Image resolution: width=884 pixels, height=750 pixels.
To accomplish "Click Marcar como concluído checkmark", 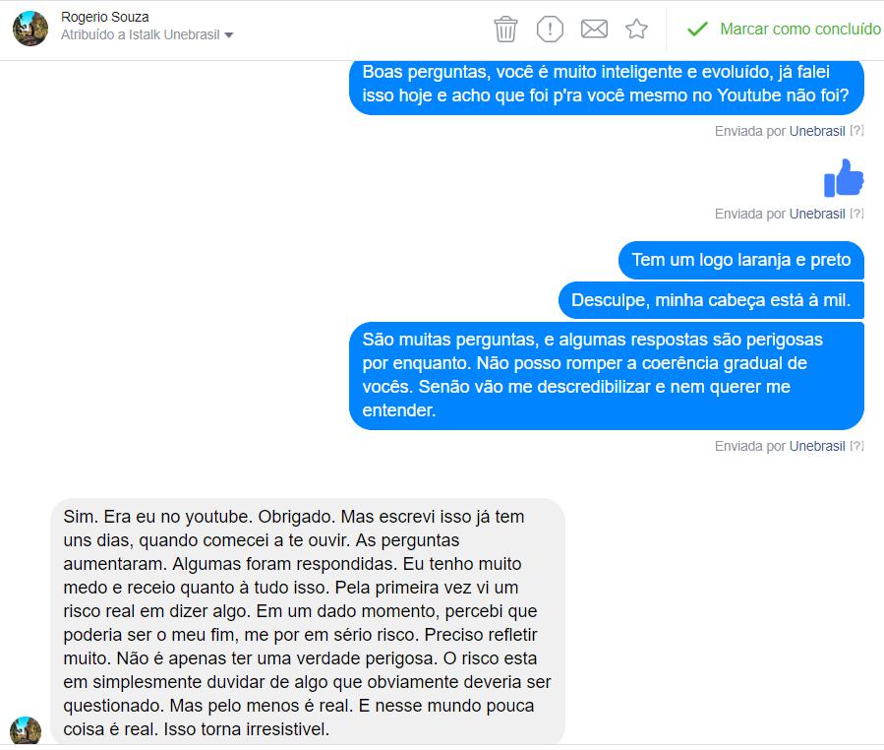I will point(783,29).
